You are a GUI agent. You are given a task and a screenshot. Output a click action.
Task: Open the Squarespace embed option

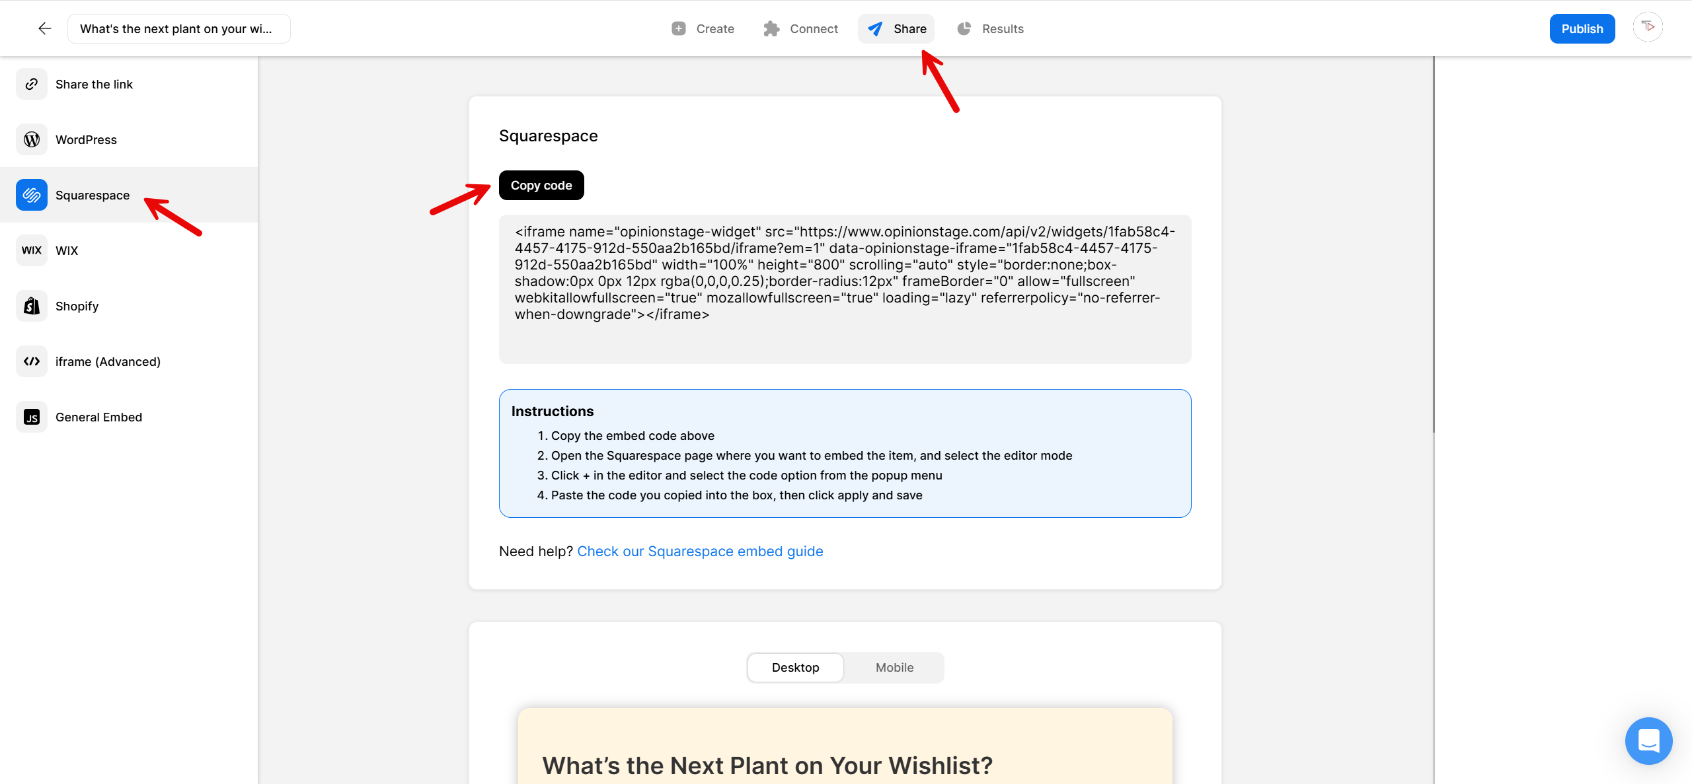click(92, 195)
